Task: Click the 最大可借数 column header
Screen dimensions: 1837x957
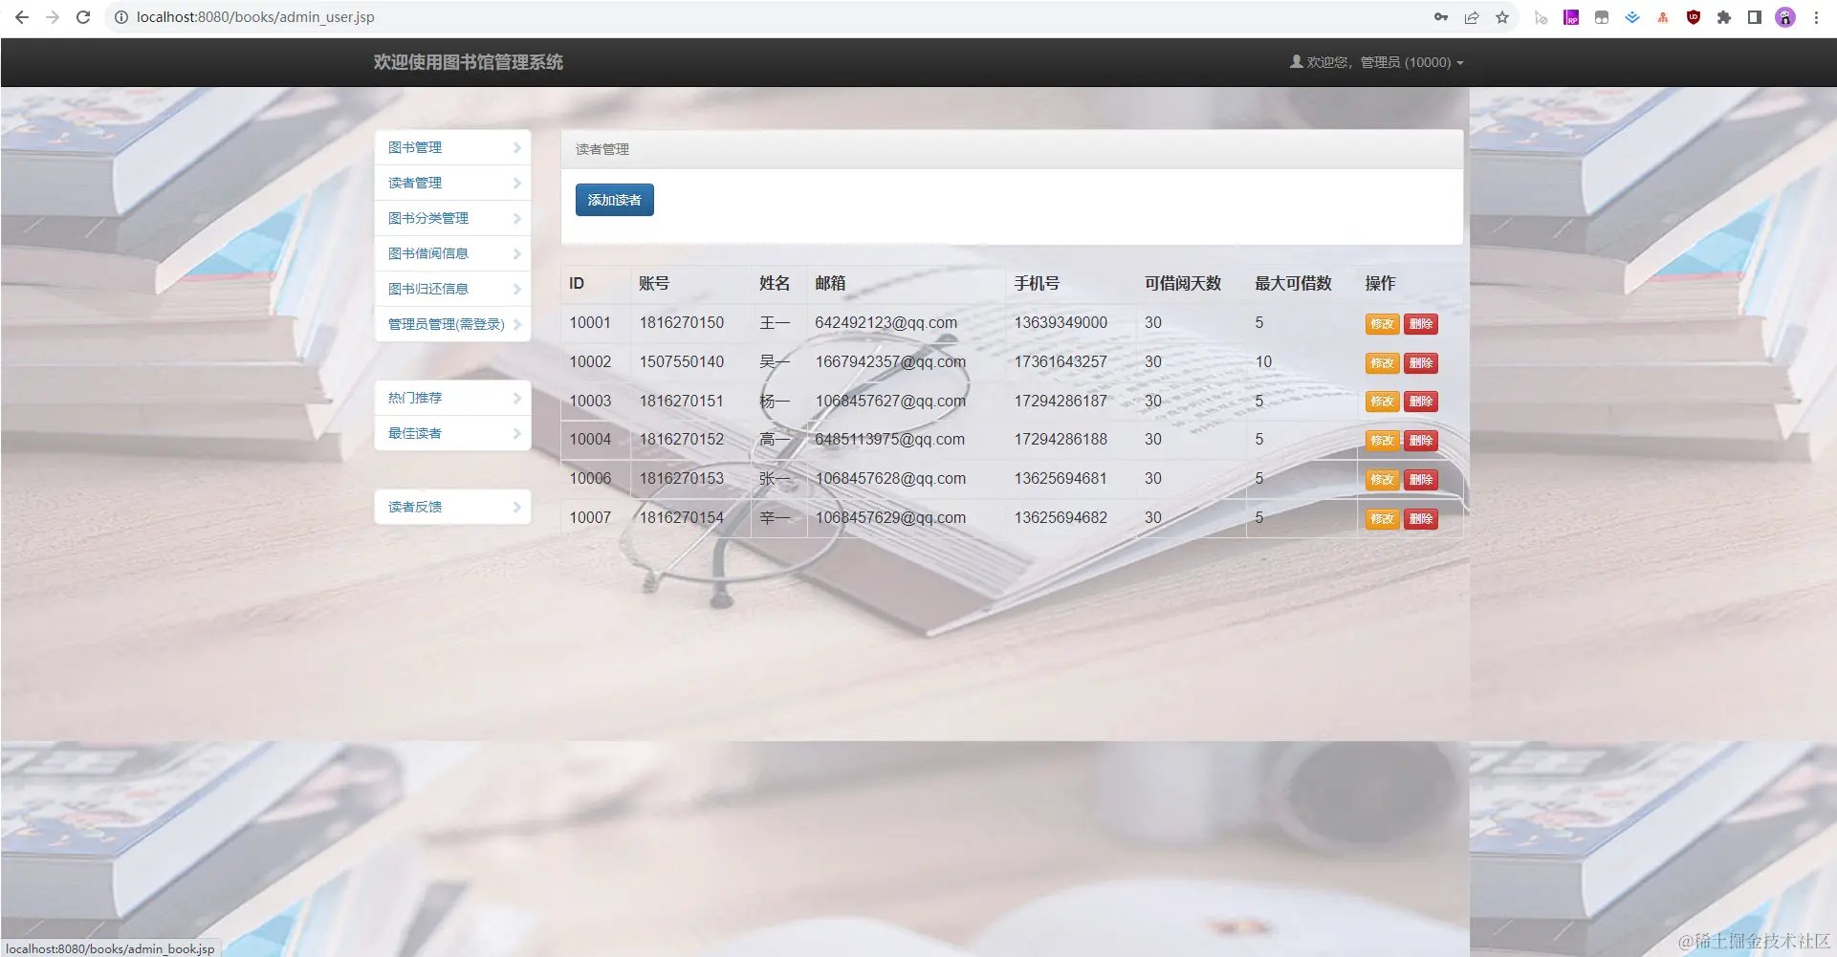Action: click(1293, 284)
